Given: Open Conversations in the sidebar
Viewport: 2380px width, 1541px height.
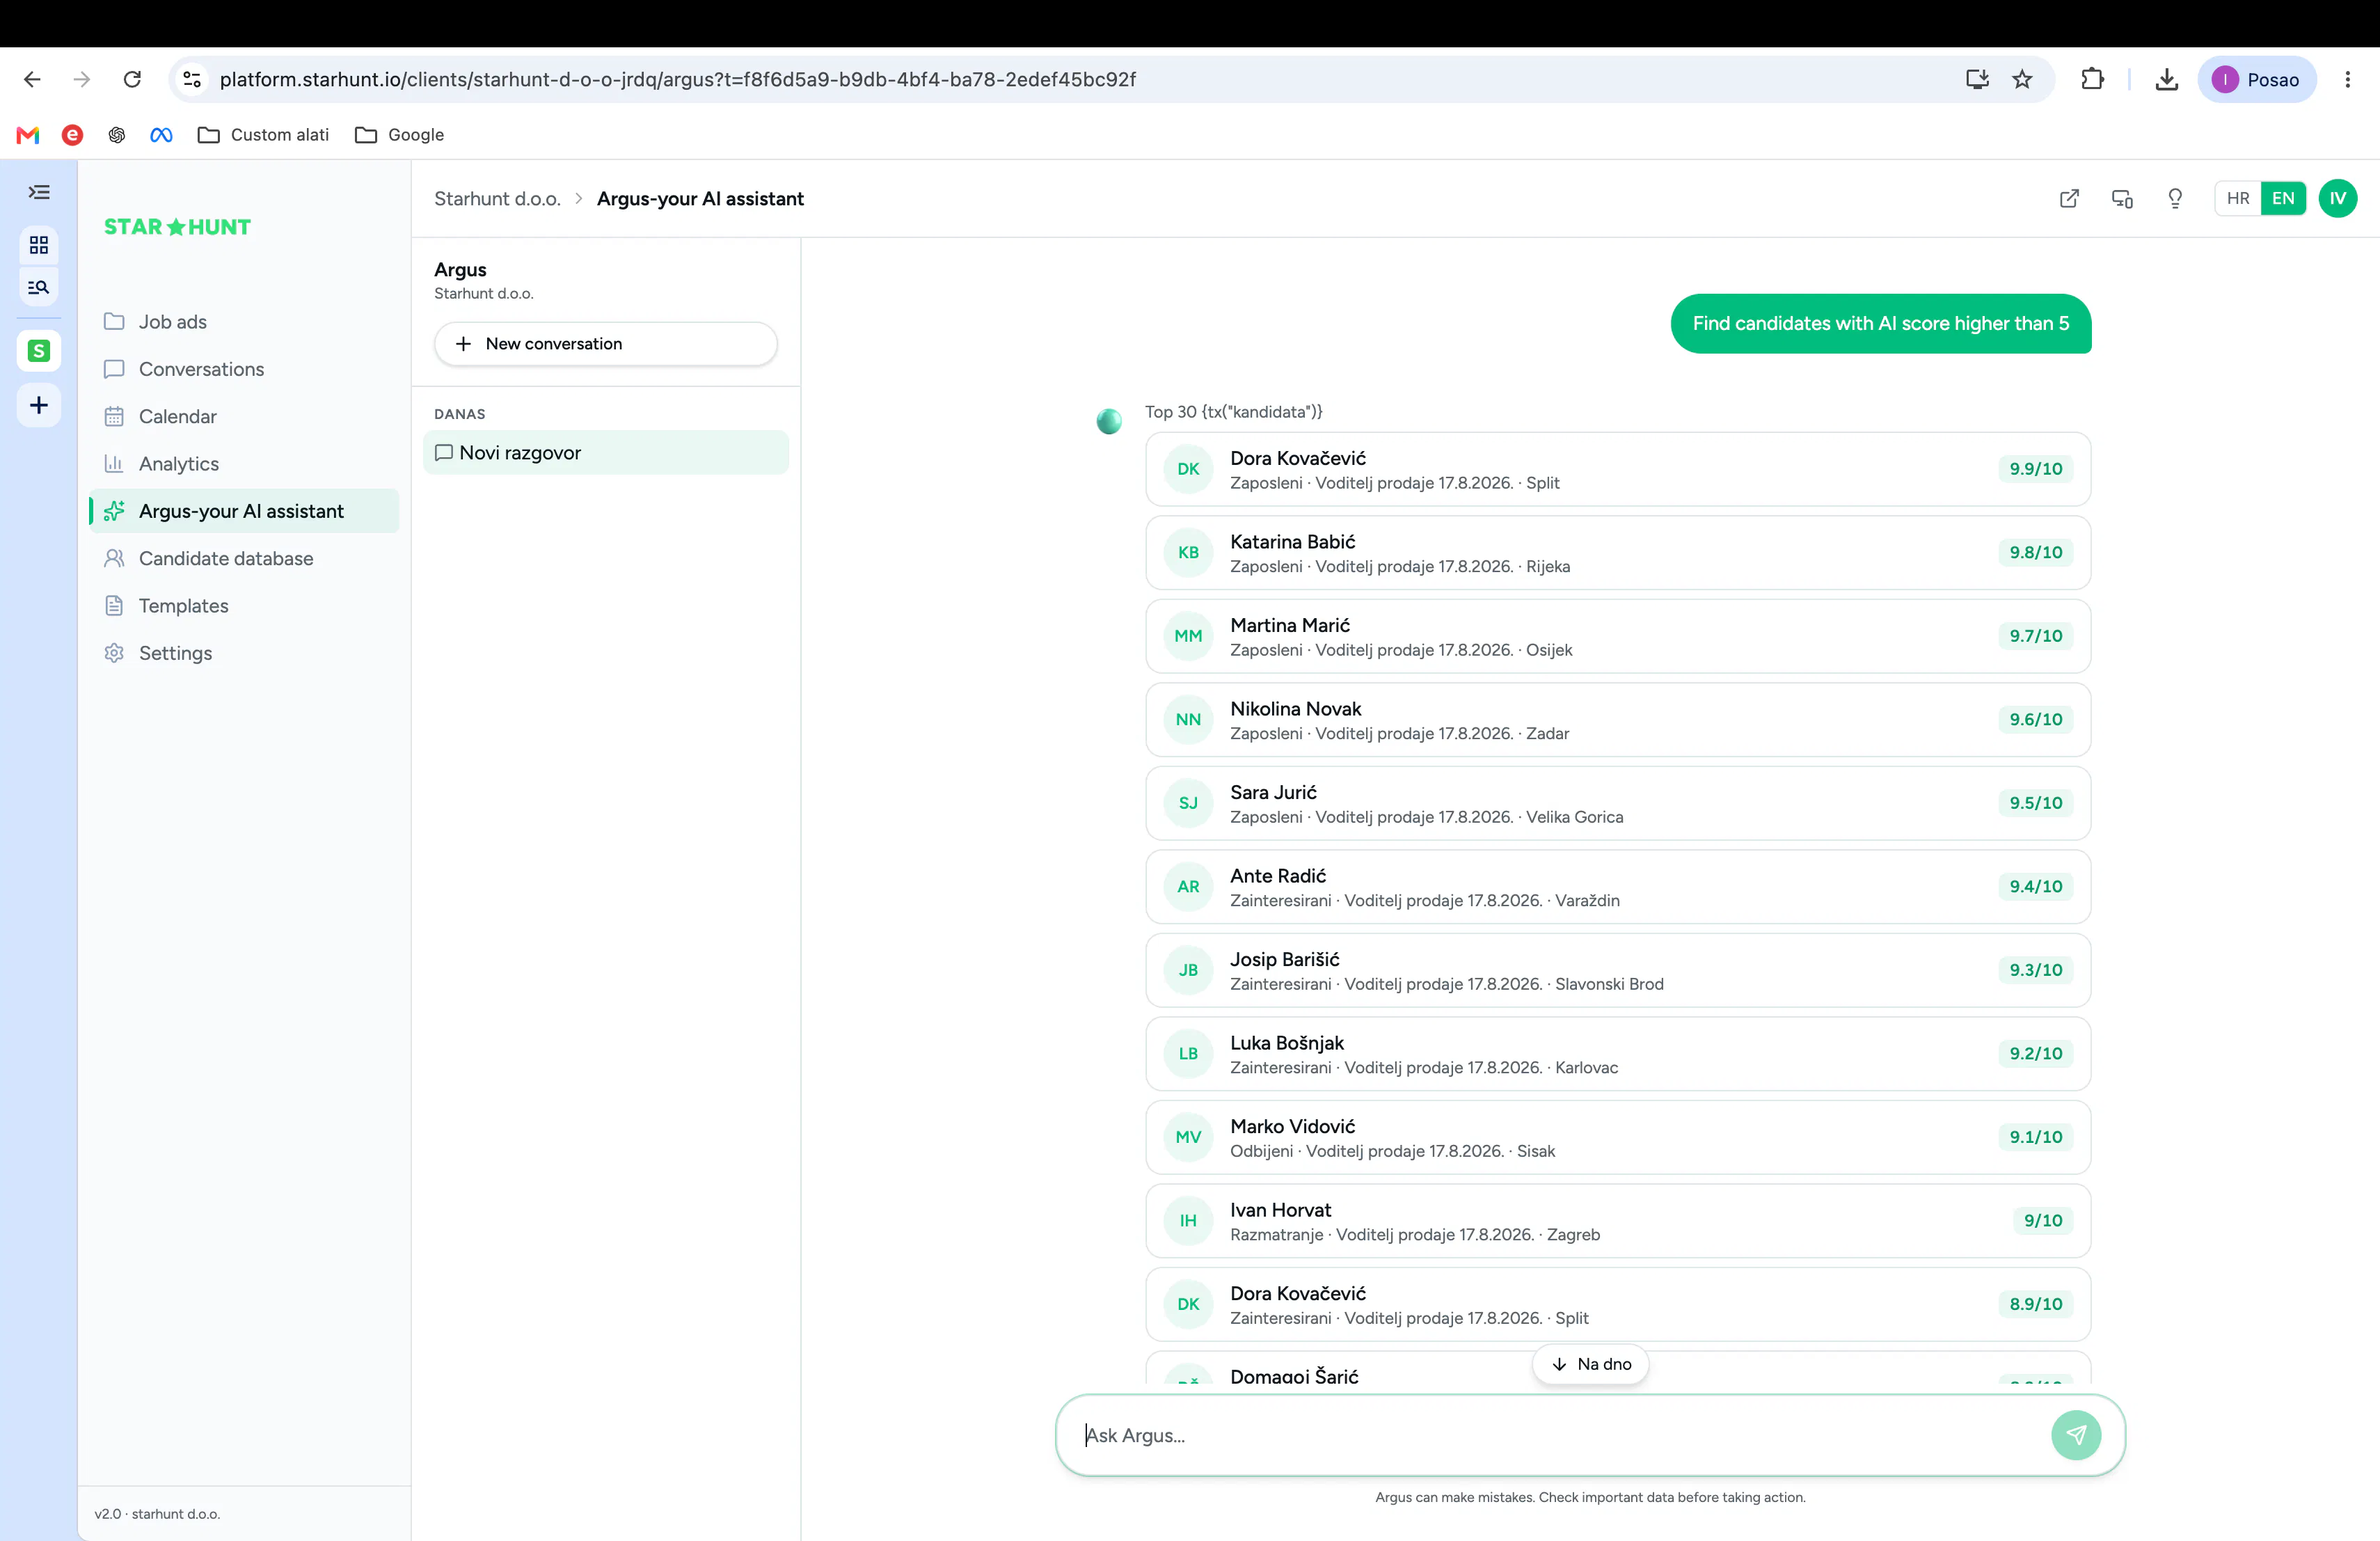Looking at the screenshot, I should [245, 369].
